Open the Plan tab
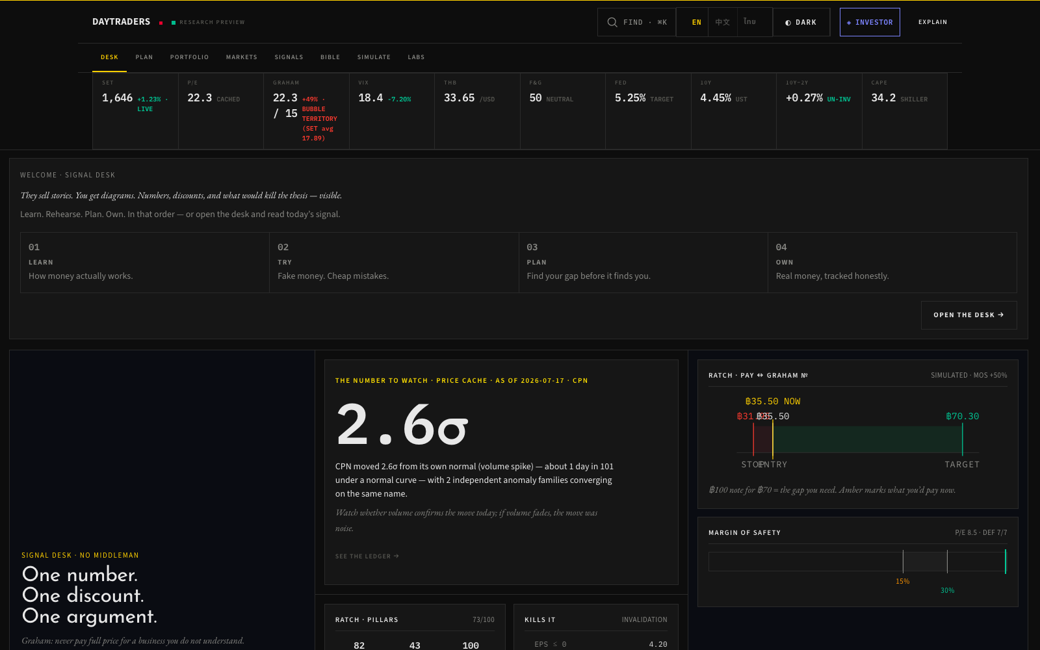This screenshot has height=650, width=1040. click(144, 57)
